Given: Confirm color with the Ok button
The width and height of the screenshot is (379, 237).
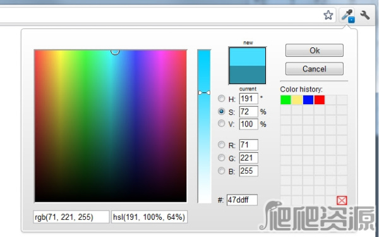Looking at the screenshot, I should coord(315,51).
